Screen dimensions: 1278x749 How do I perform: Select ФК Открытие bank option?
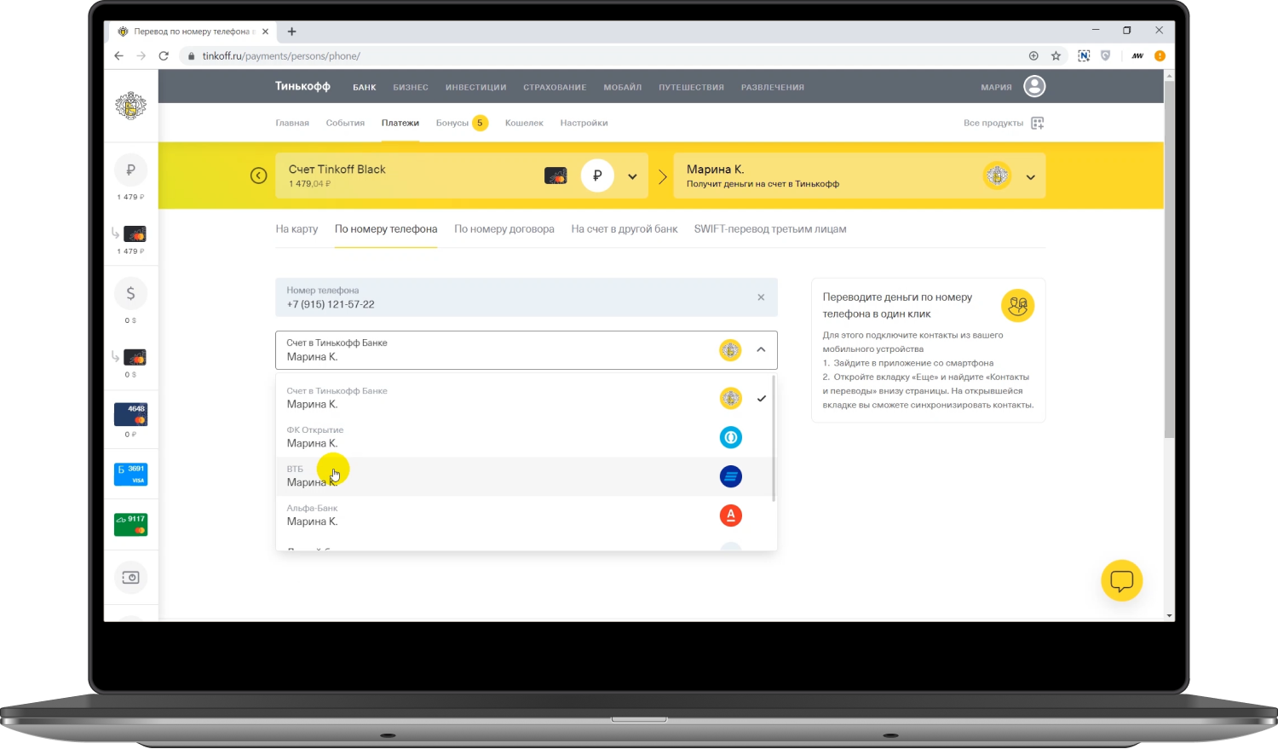pyautogui.click(x=526, y=437)
